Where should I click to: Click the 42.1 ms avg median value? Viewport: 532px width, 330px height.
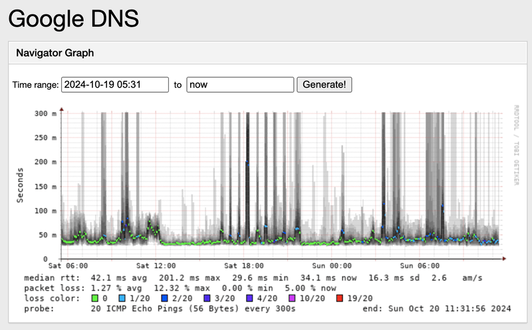coord(119,278)
